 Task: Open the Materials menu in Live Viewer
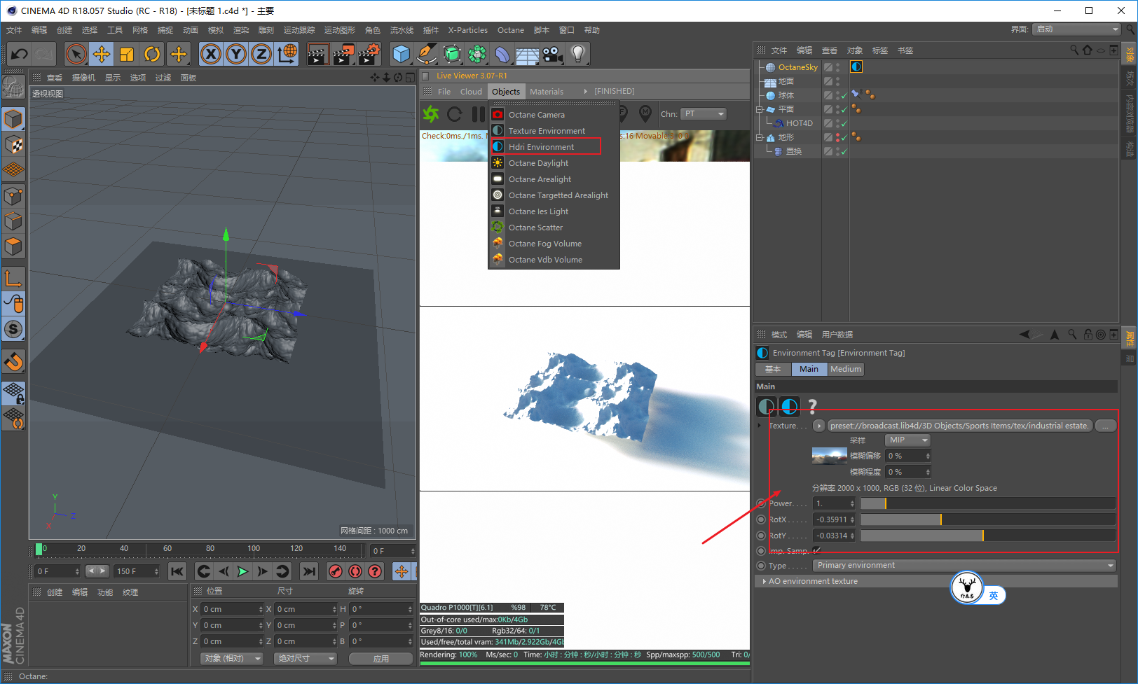click(547, 92)
